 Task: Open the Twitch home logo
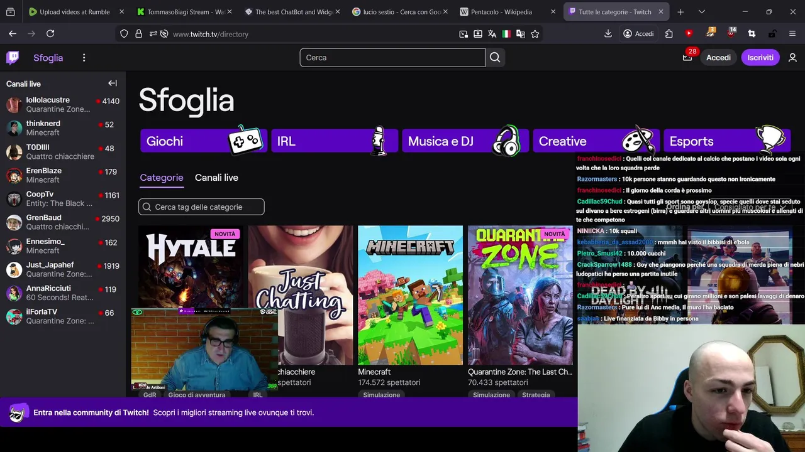coord(13,58)
